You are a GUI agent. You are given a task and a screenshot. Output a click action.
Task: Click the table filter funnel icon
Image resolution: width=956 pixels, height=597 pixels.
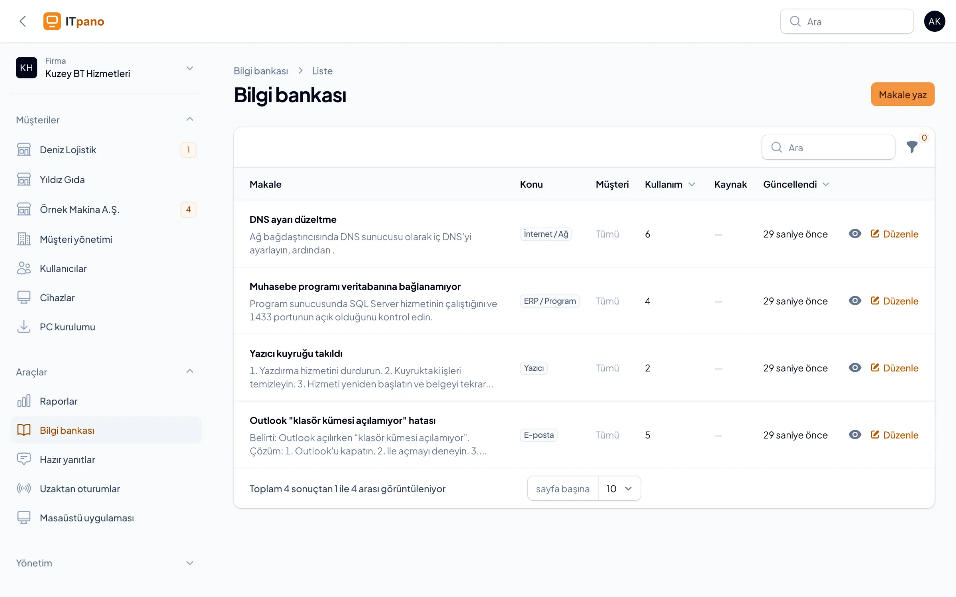point(912,147)
